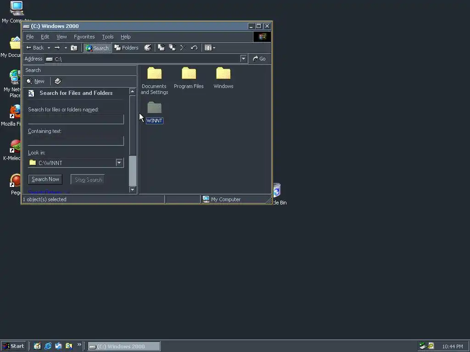Expand quick launch overflow chevron
470x352 pixels.
[79, 345]
